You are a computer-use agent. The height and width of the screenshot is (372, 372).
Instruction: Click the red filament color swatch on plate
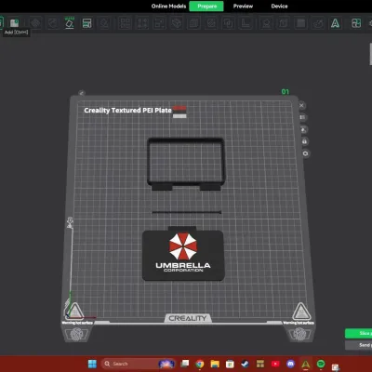[x=179, y=109]
